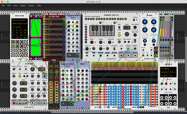Click the Classic mode button on Saws

154,35
